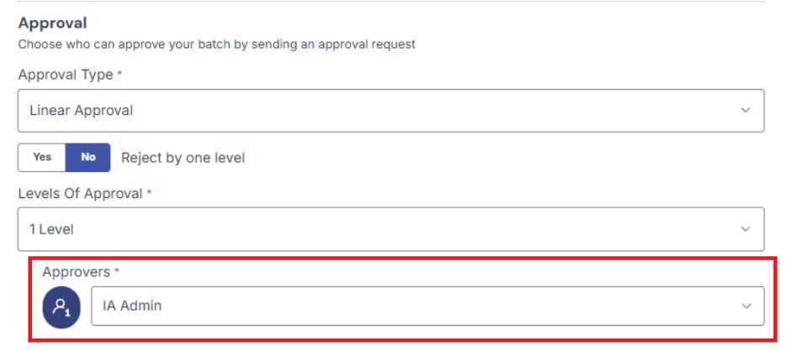787x351 pixels.
Task: Click the chevron in the Linear Approval field
Action: pos(746,110)
